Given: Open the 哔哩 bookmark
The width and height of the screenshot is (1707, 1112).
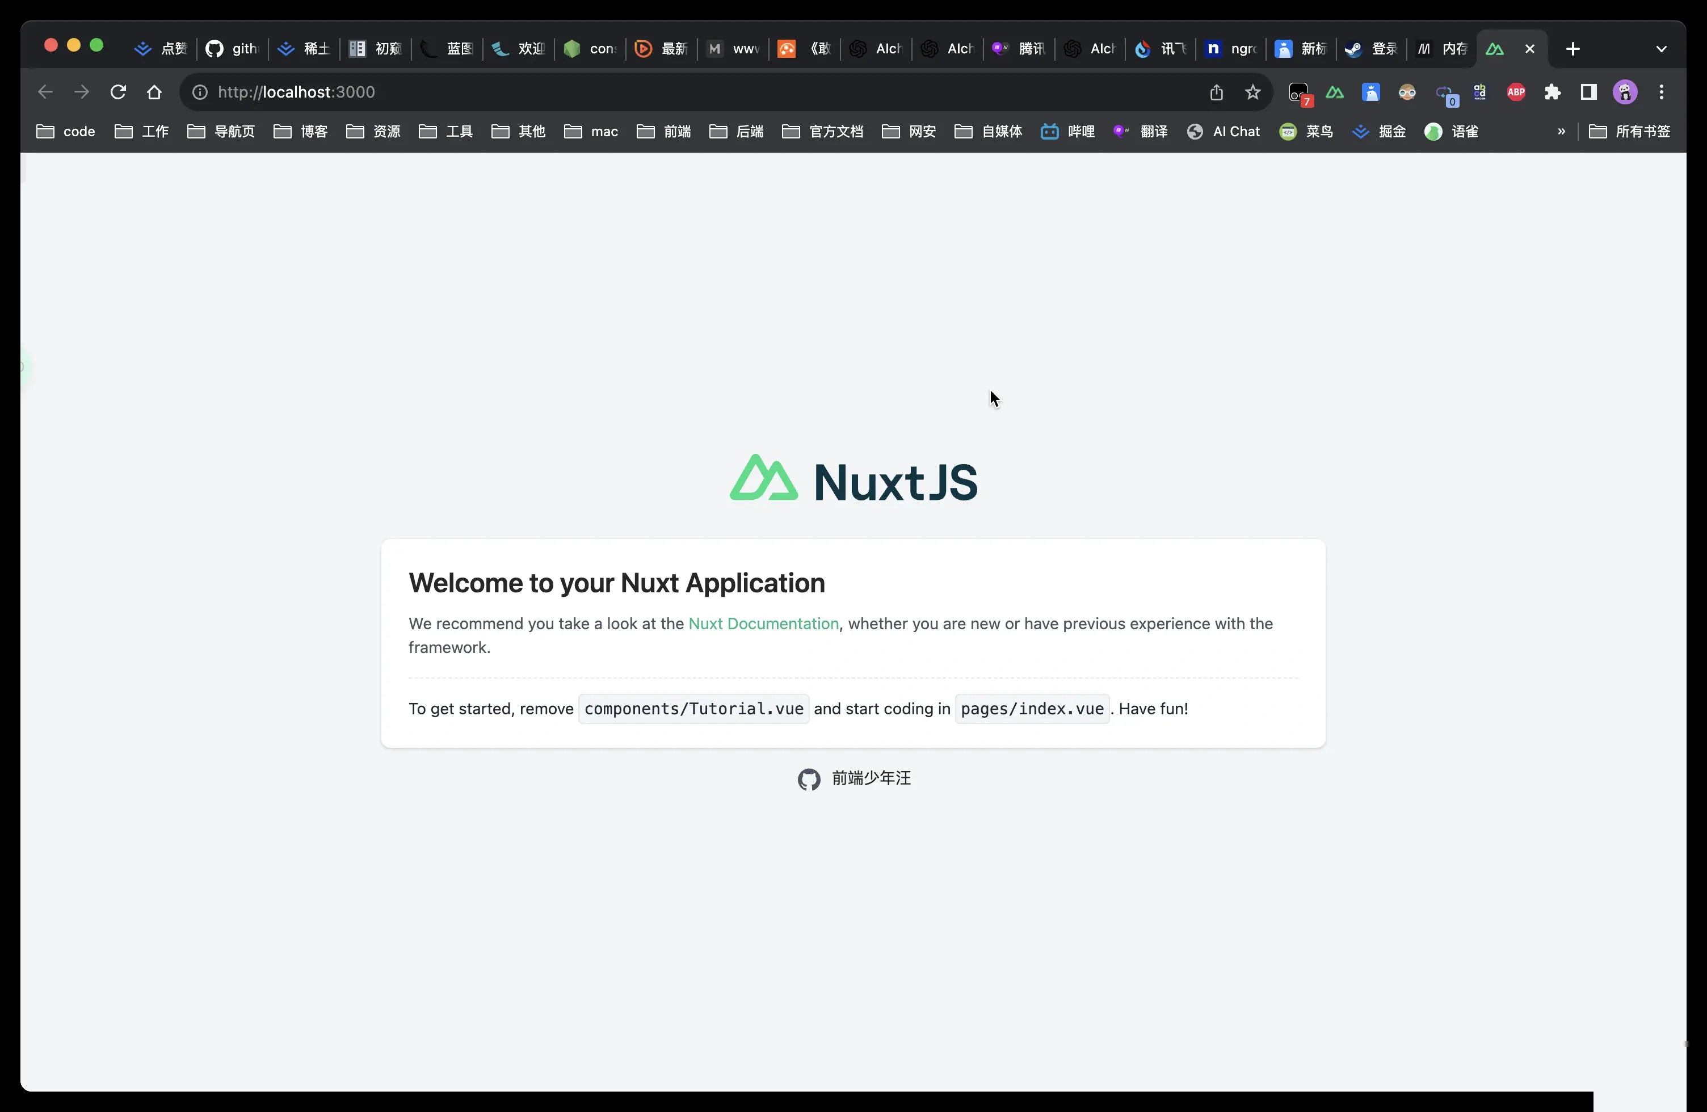Looking at the screenshot, I should (x=1068, y=131).
